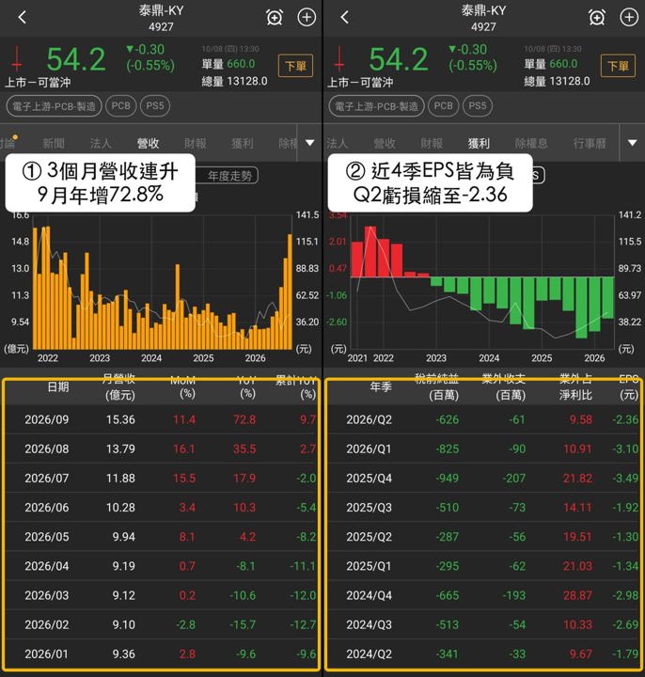Image resolution: width=645 pixels, height=677 pixels.
Task: Switch to 財報 tab in right panel
Action: [432, 143]
